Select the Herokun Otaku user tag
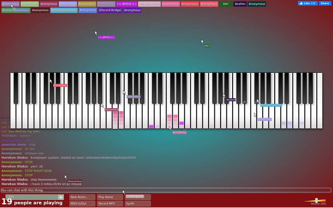The width and height of the screenshot is (333, 208). [149, 4]
